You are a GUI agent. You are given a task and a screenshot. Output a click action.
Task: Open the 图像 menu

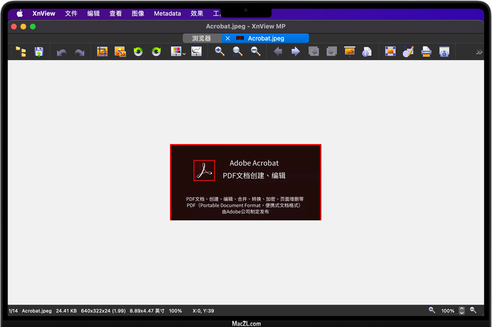138,14
